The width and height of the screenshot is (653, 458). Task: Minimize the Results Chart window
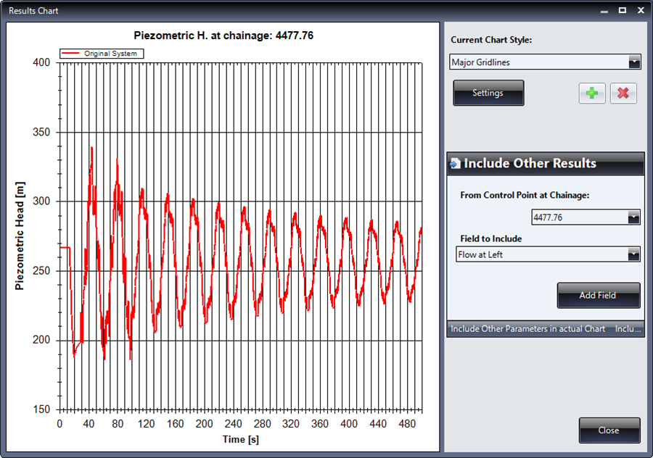tap(604, 11)
